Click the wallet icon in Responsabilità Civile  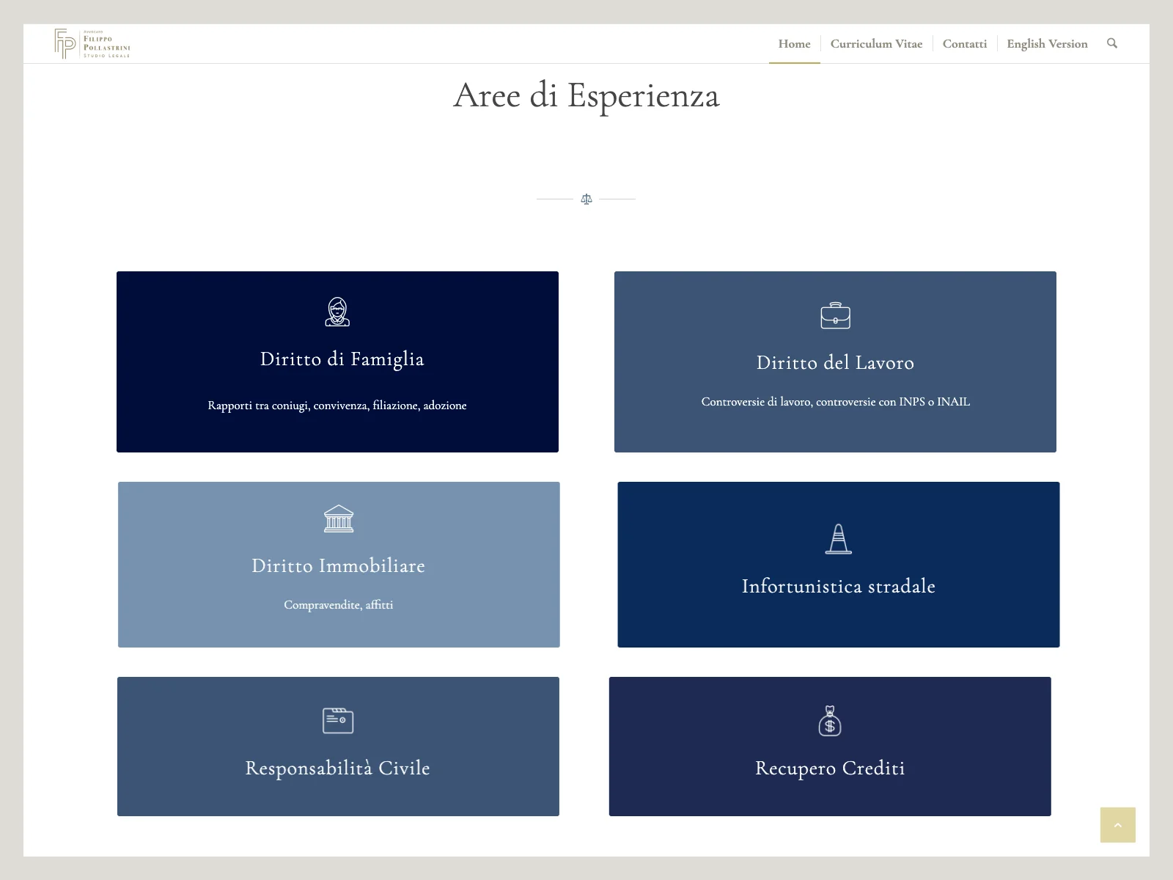click(x=338, y=720)
